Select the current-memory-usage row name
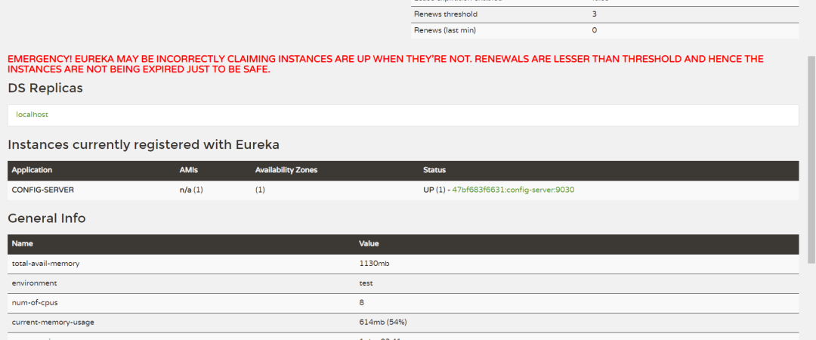This screenshot has height=340, width=816. click(x=53, y=323)
